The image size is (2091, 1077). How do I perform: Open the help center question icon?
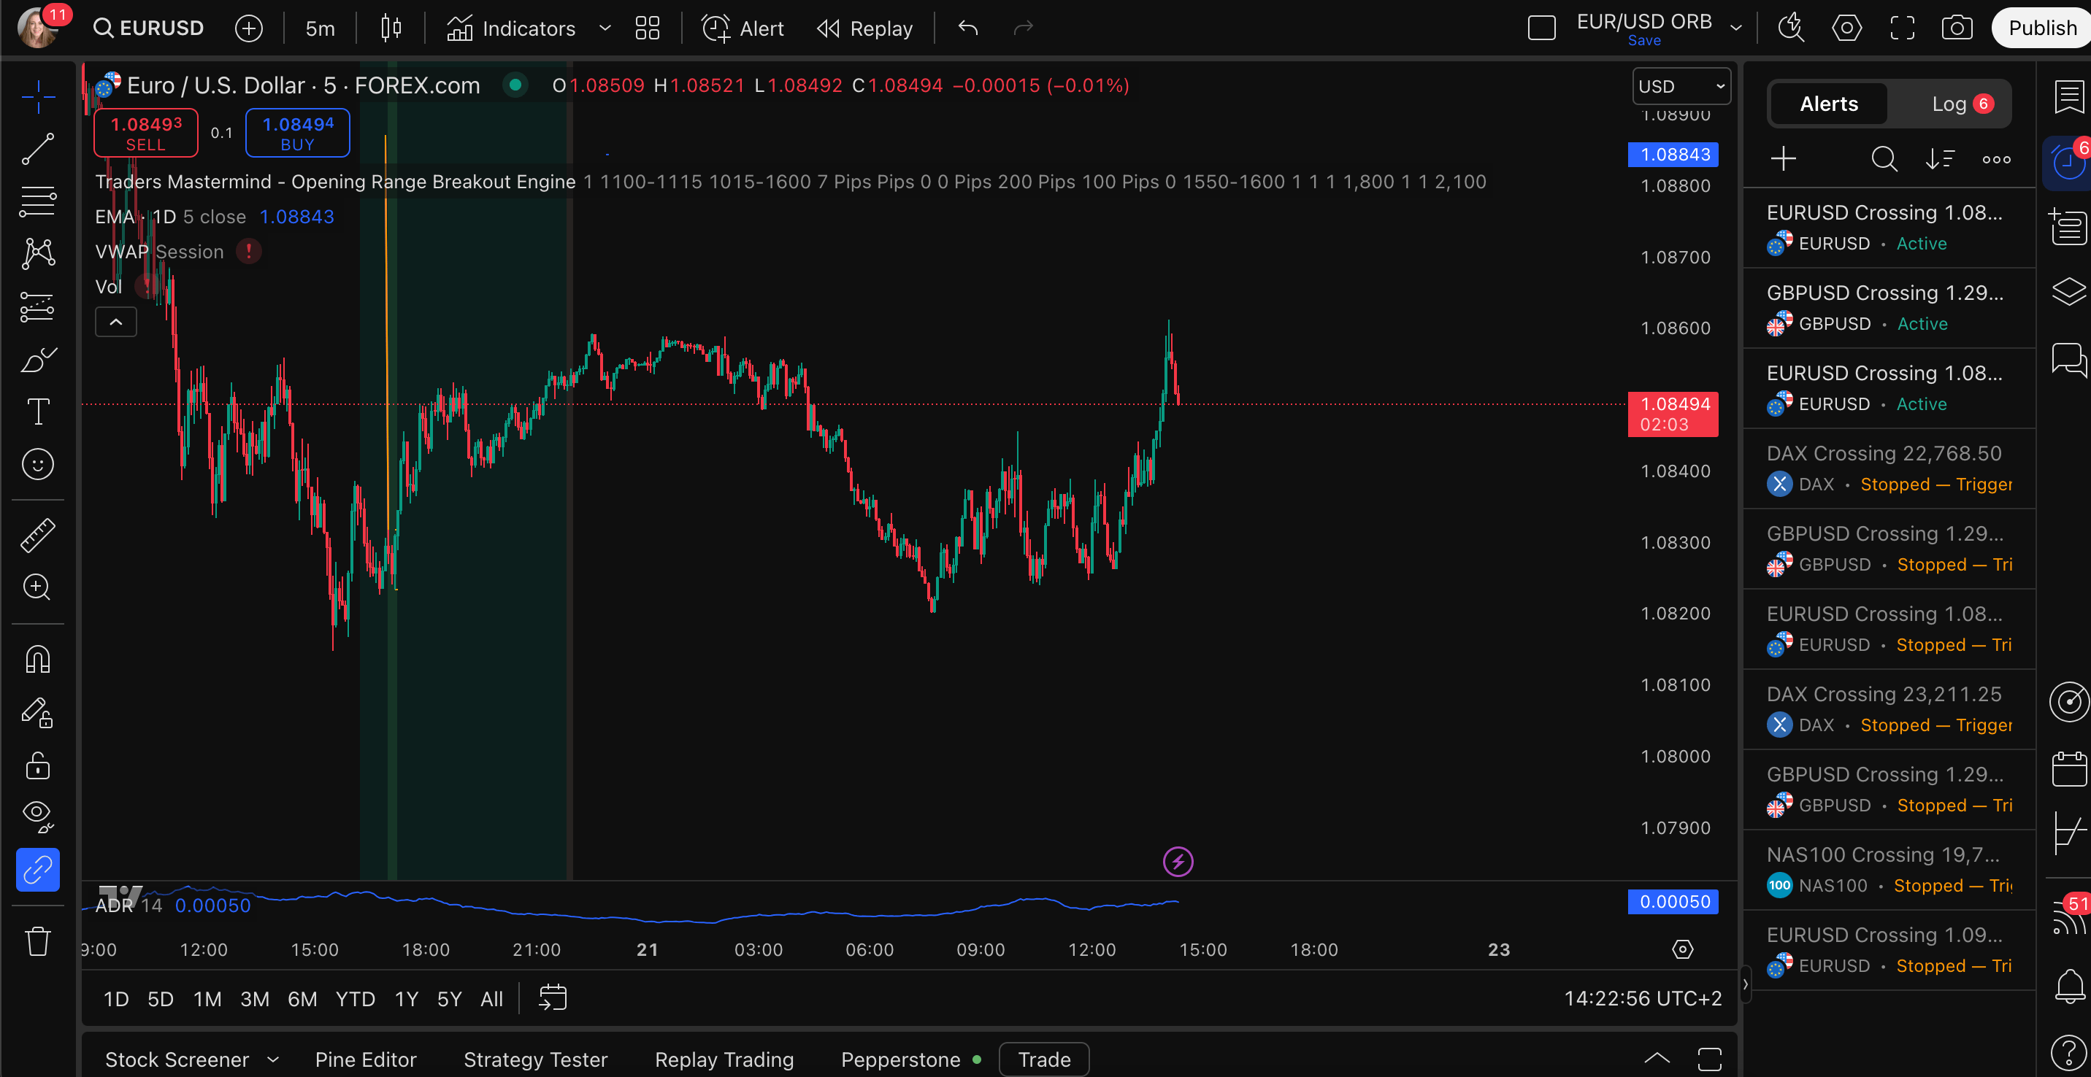(2068, 1053)
